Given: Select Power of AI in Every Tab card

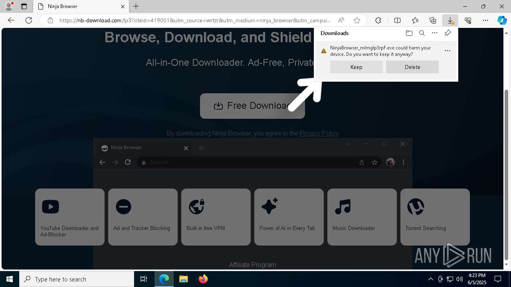Looking at the screenshot, I should 289,217.
